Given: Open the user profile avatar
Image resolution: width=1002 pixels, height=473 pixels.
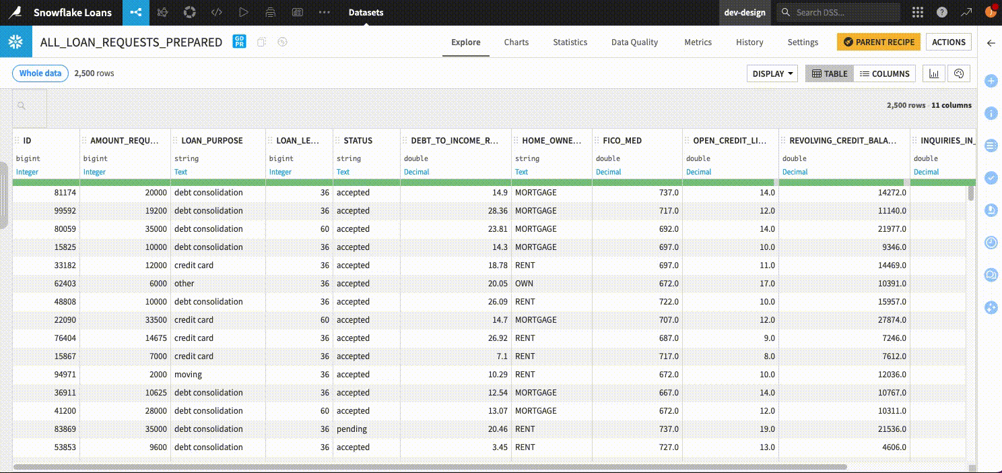Looking at the screenshot, I should [x=991, y=11].
